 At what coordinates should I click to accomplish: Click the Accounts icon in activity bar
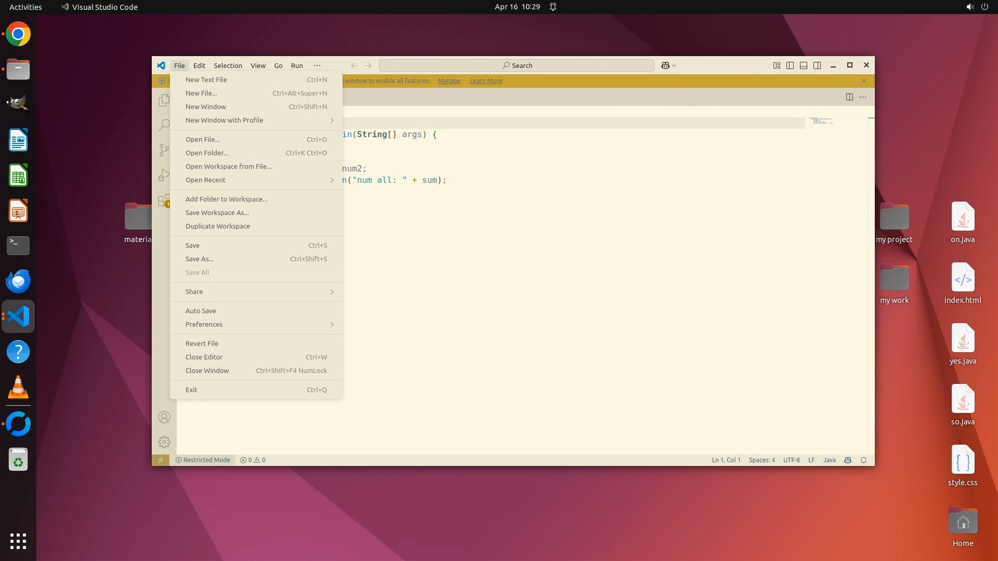[164, 417]
